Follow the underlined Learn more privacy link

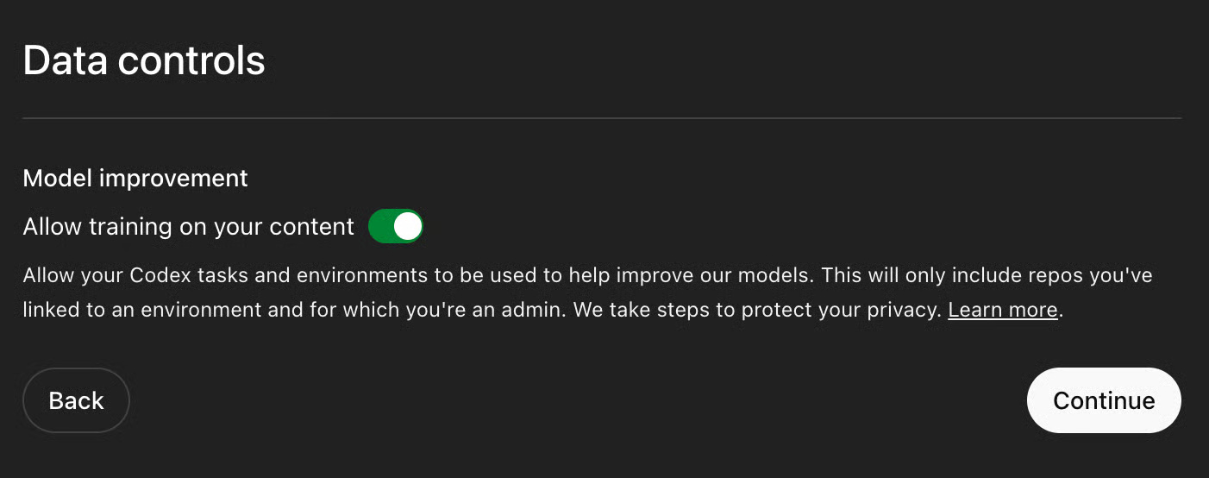[x=1002, y=311]
